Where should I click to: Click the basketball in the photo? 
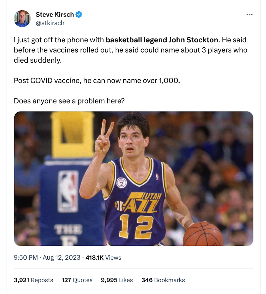tap(203, 234)
